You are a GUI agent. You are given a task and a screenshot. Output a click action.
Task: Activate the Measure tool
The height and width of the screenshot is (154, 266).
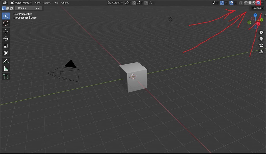pos(6,68)
